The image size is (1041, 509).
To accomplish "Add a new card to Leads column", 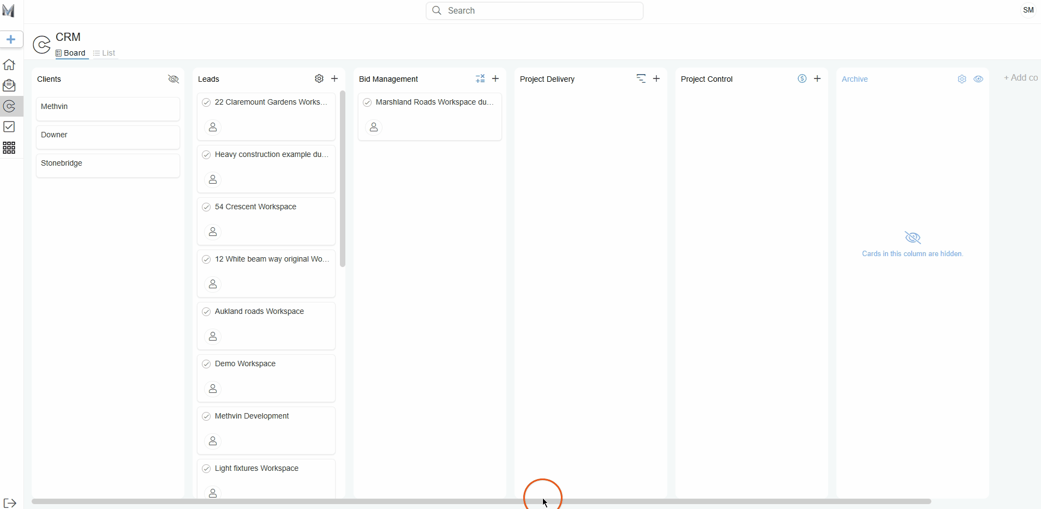I will pyautogui.click(x=334, y=78).
